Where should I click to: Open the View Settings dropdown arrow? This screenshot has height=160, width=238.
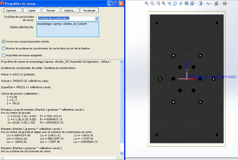[228, 4]
